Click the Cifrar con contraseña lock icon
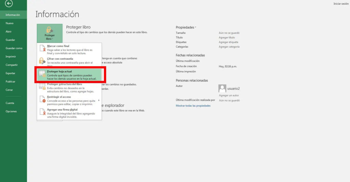Screen dimensions: 350x182 point(42,61)
